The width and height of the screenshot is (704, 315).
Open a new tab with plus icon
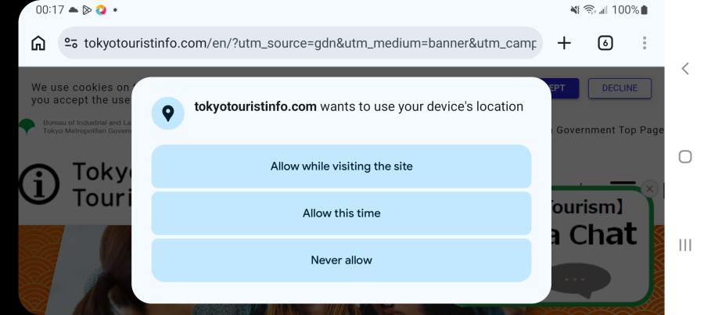click(x=564, y=43)
